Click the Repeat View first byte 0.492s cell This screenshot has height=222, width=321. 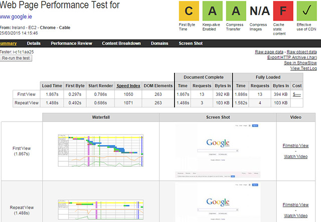click(x=75, y=103)
